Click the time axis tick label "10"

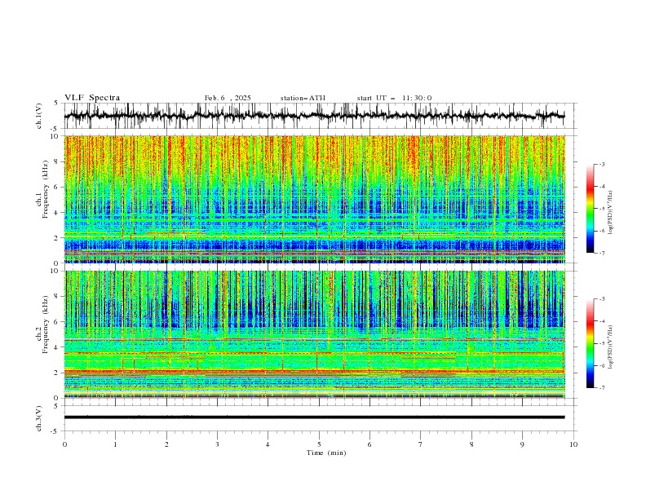(573, 444)
